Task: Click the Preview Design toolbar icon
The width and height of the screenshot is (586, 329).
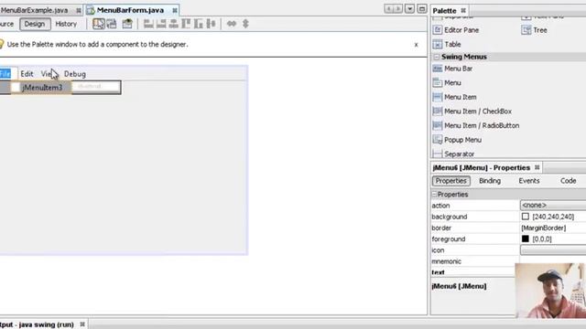Action: coord(127,24)
